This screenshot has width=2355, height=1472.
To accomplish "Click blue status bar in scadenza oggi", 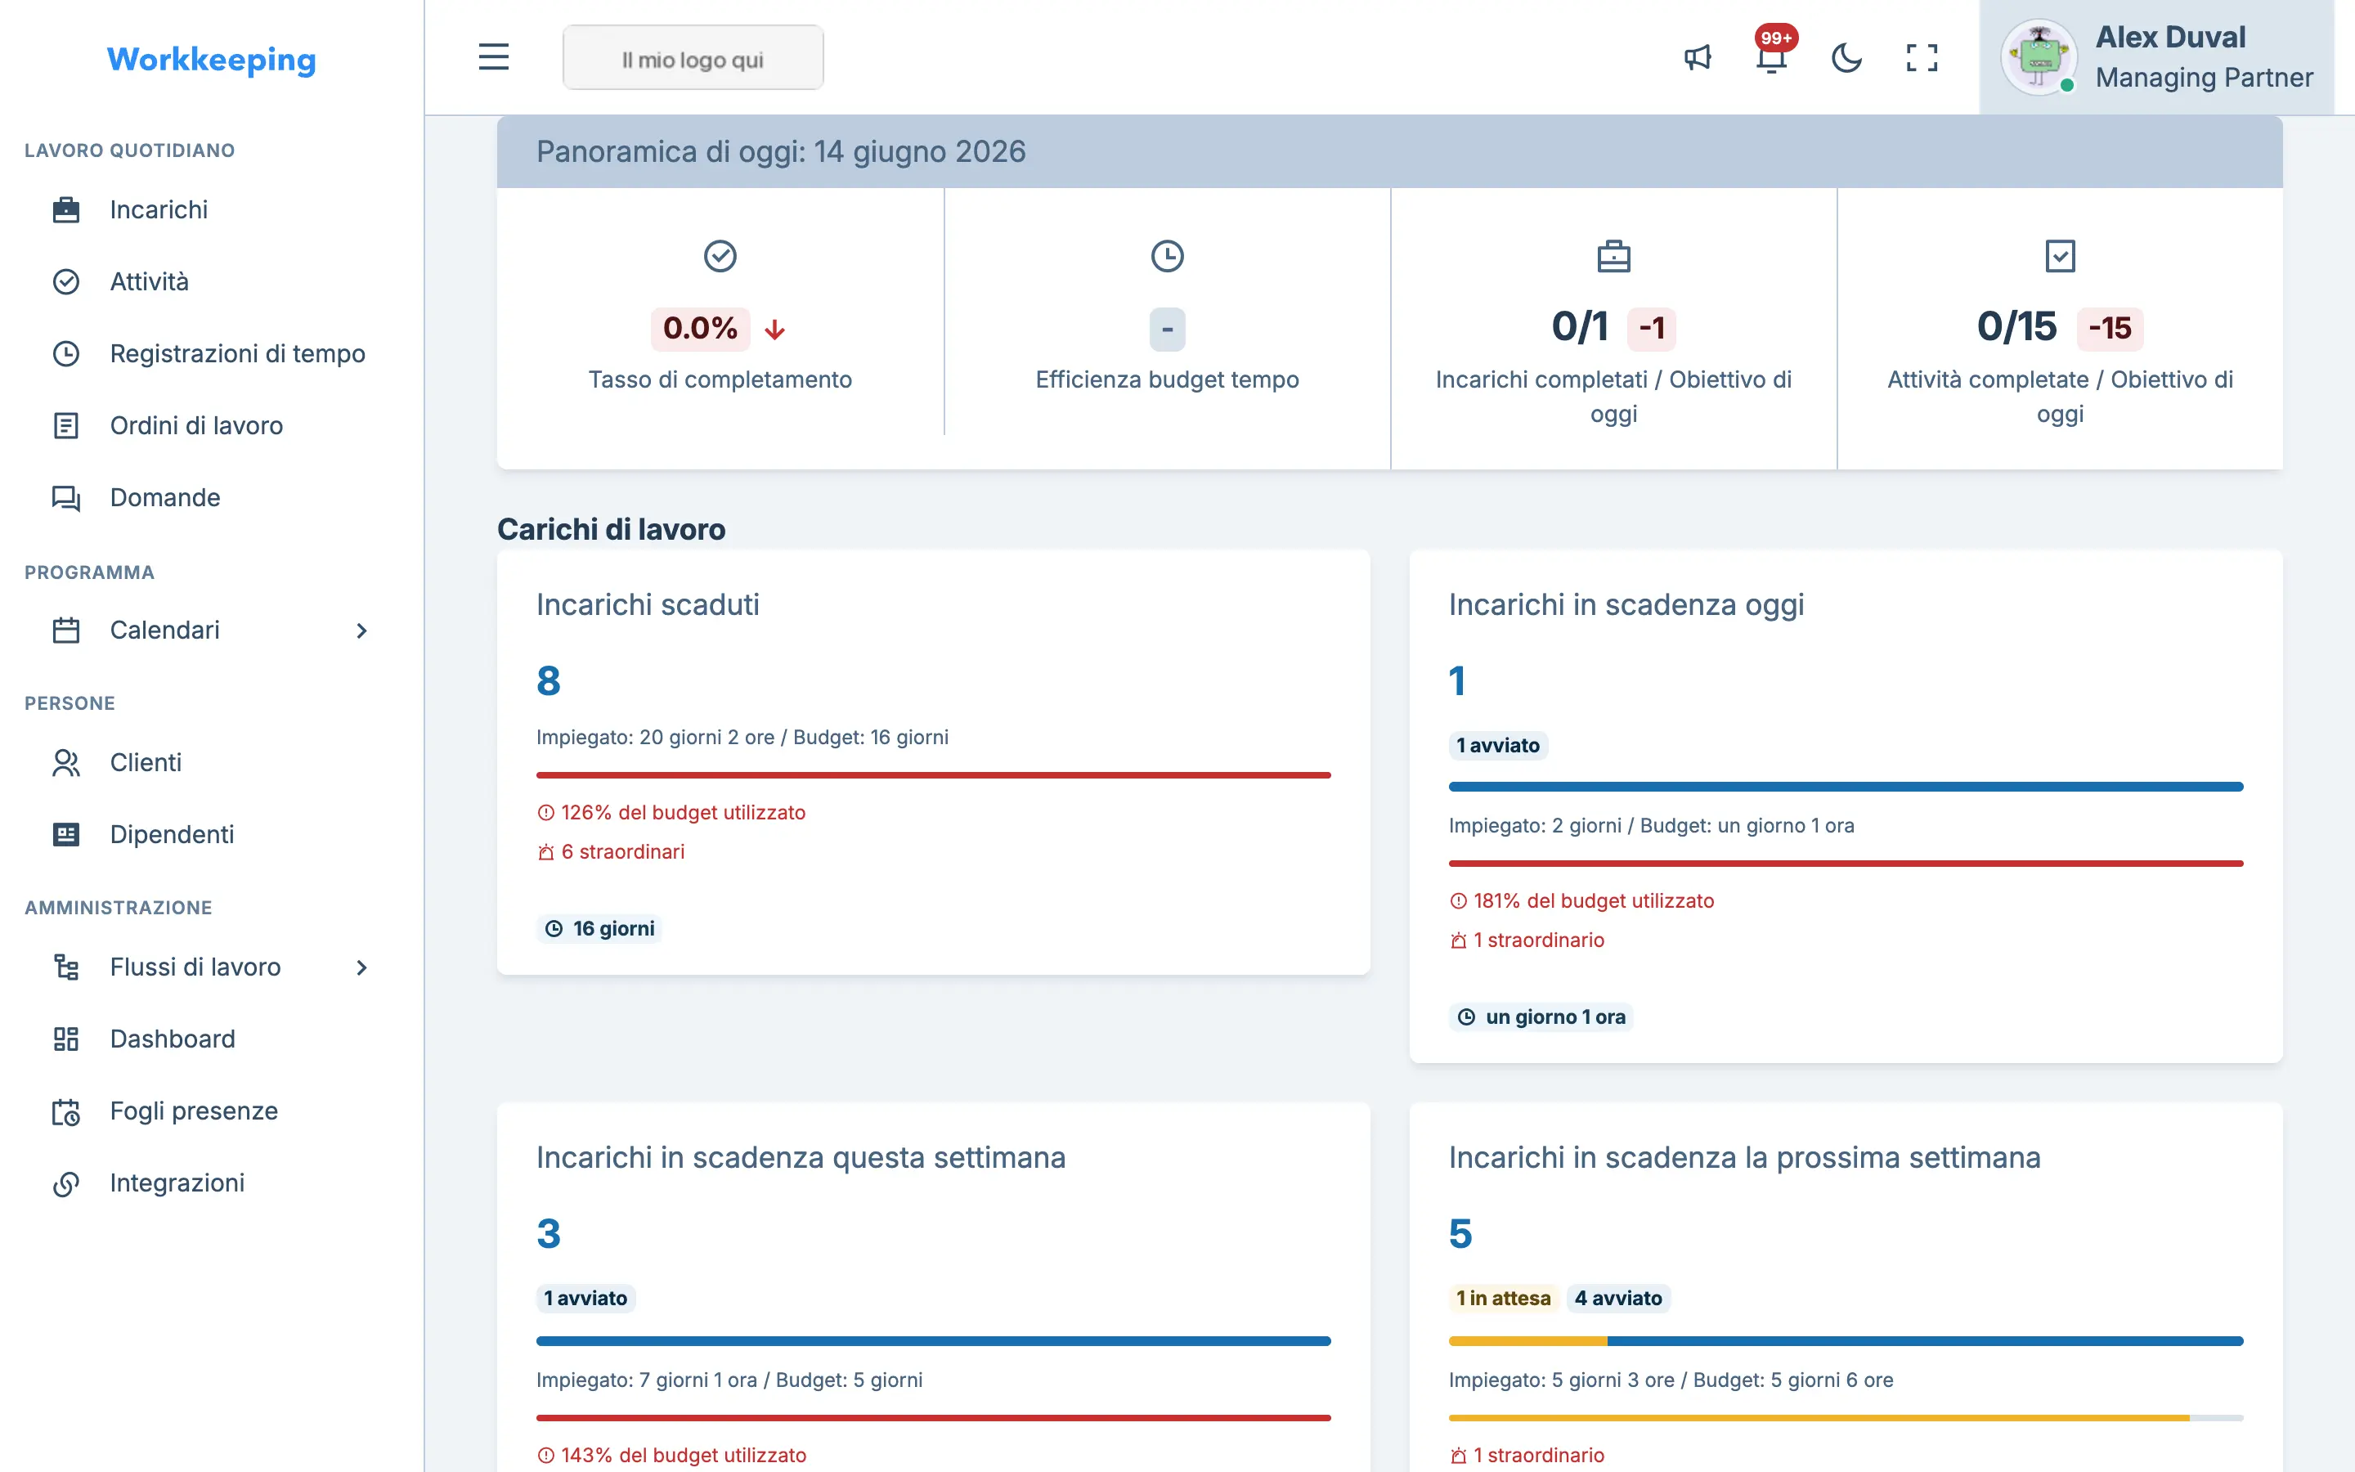I will pos(1846,787).
